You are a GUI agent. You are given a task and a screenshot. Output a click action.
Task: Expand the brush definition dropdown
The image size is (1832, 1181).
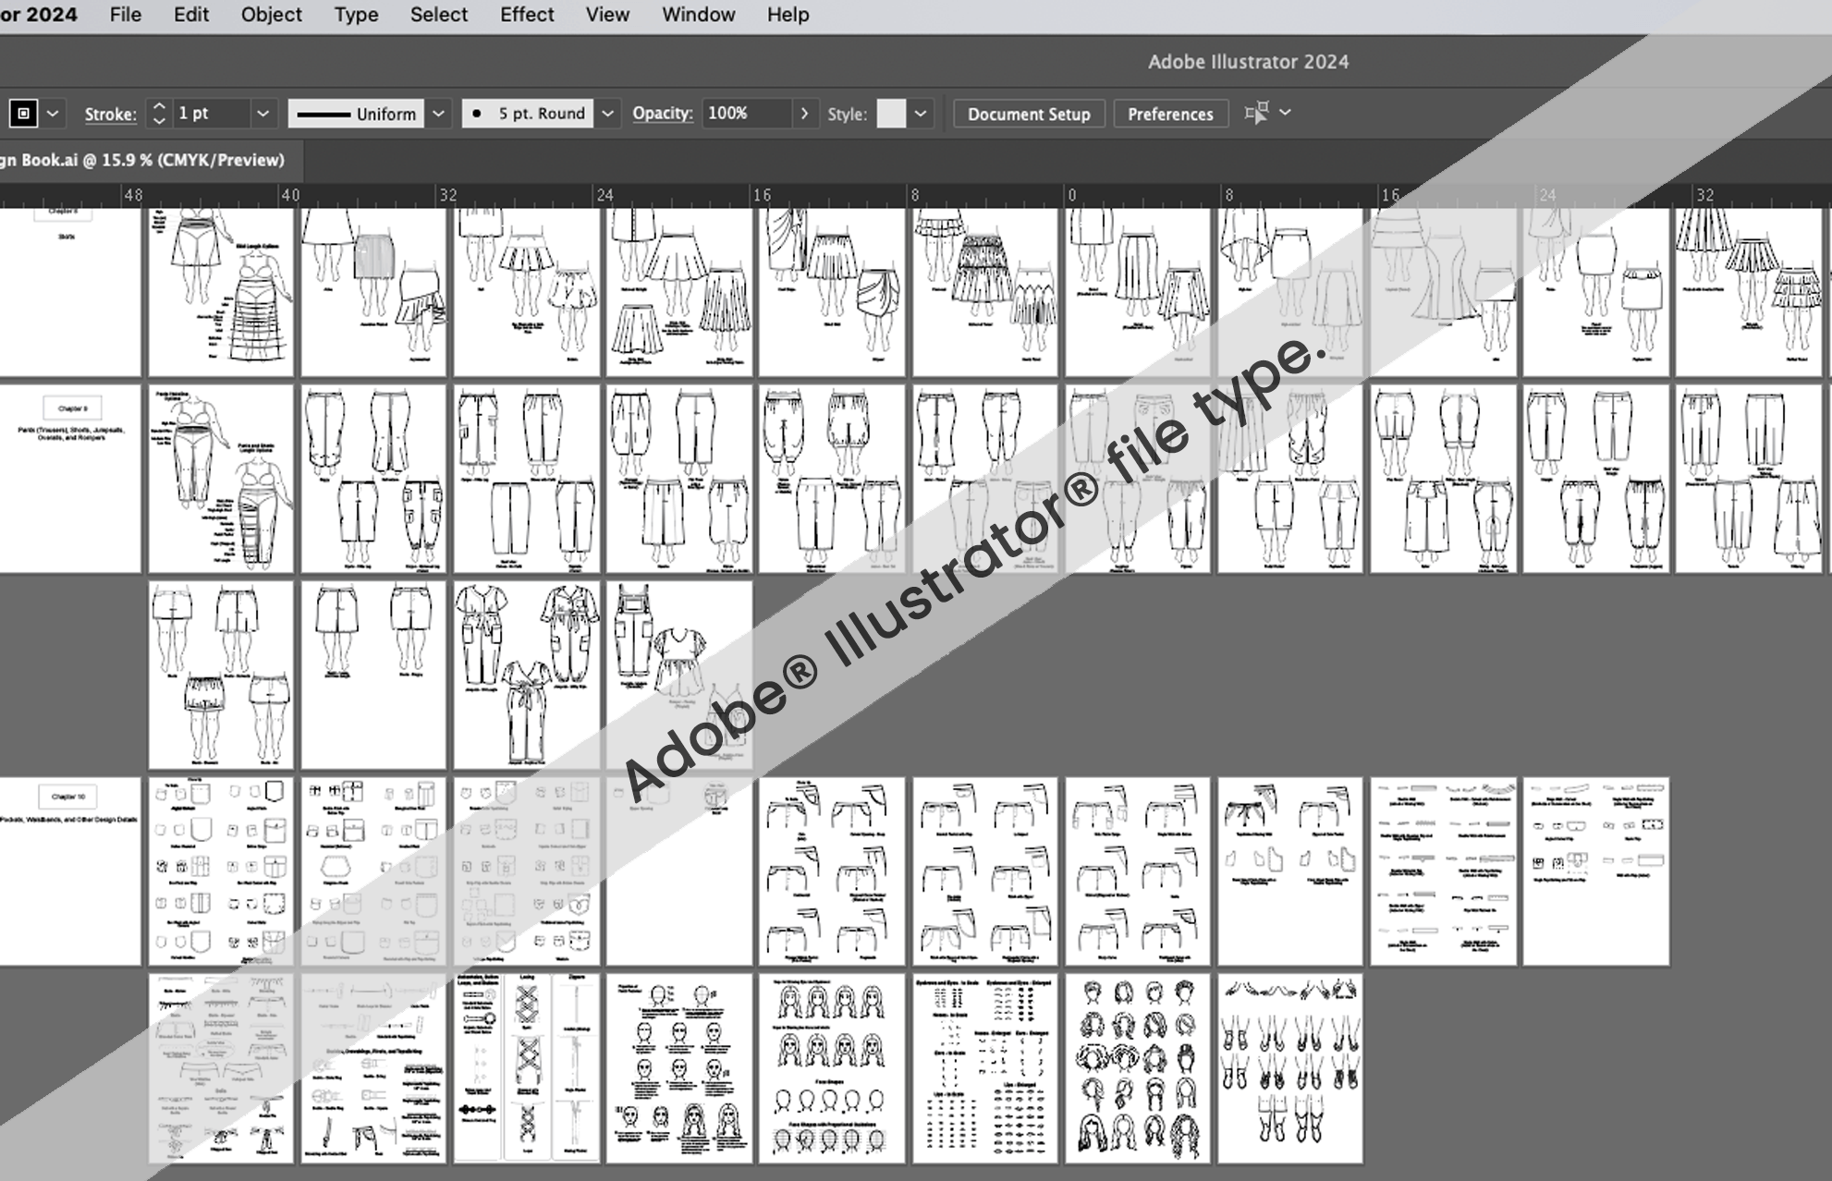click(607, 114)
